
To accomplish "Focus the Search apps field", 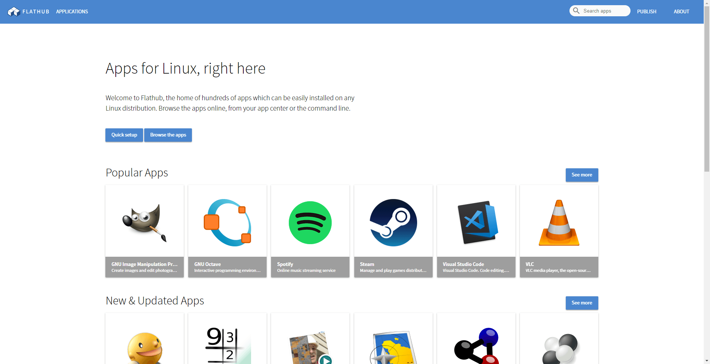I will coord(600,11).
